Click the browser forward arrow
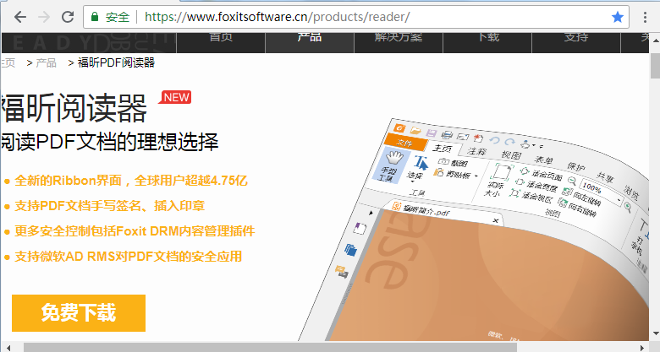The width and height of the screenshot is (660, 352). coord(43,17)
